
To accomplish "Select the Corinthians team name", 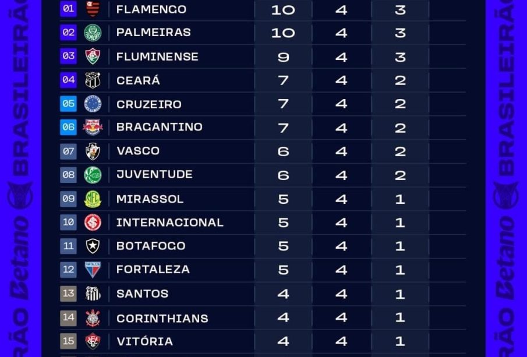I will (162, 319).
